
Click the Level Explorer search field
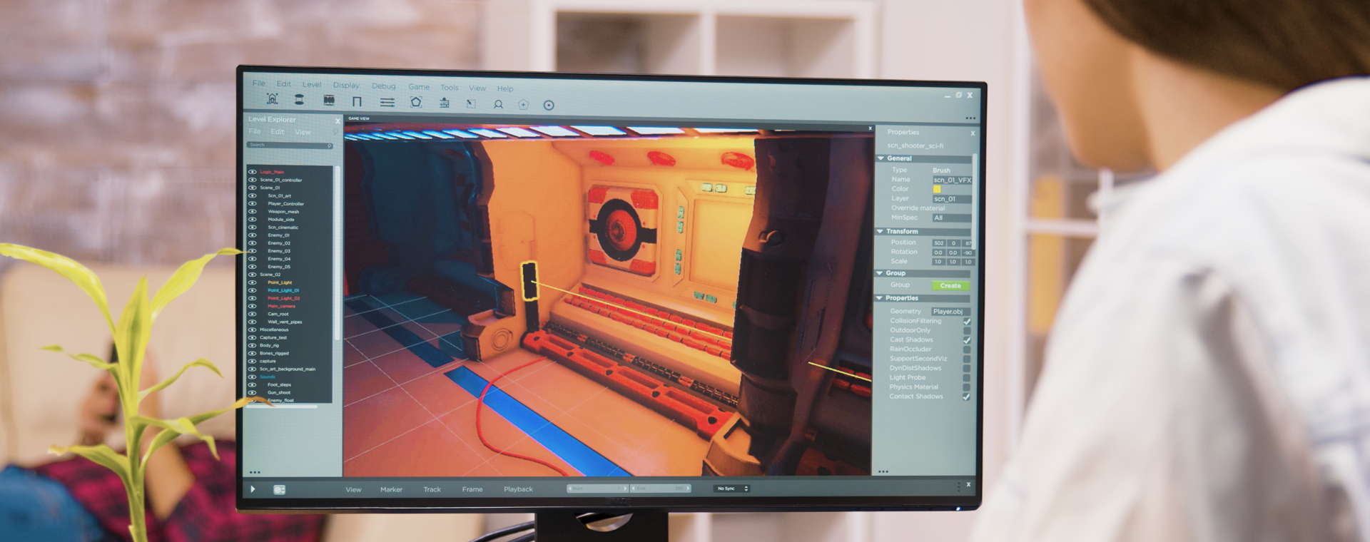[x=290, y=145]
